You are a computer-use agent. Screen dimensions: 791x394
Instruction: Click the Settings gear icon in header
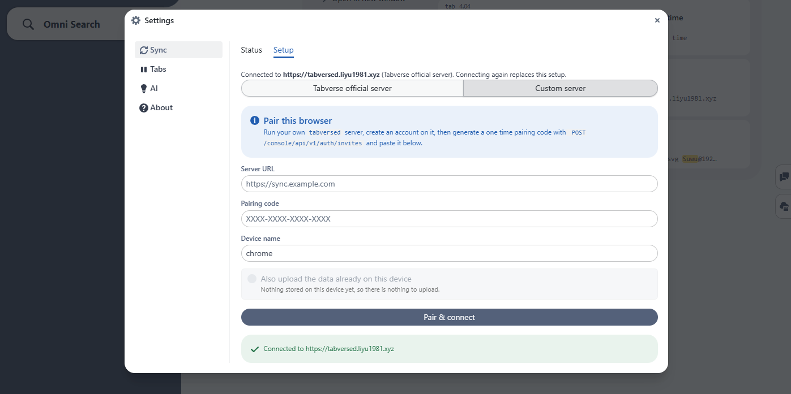[x=135, y=20]
